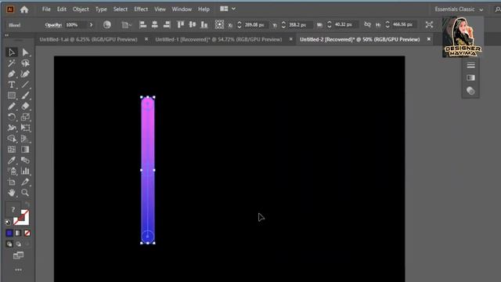
Task: Select the Eraser tool
Action: point(25,107)
